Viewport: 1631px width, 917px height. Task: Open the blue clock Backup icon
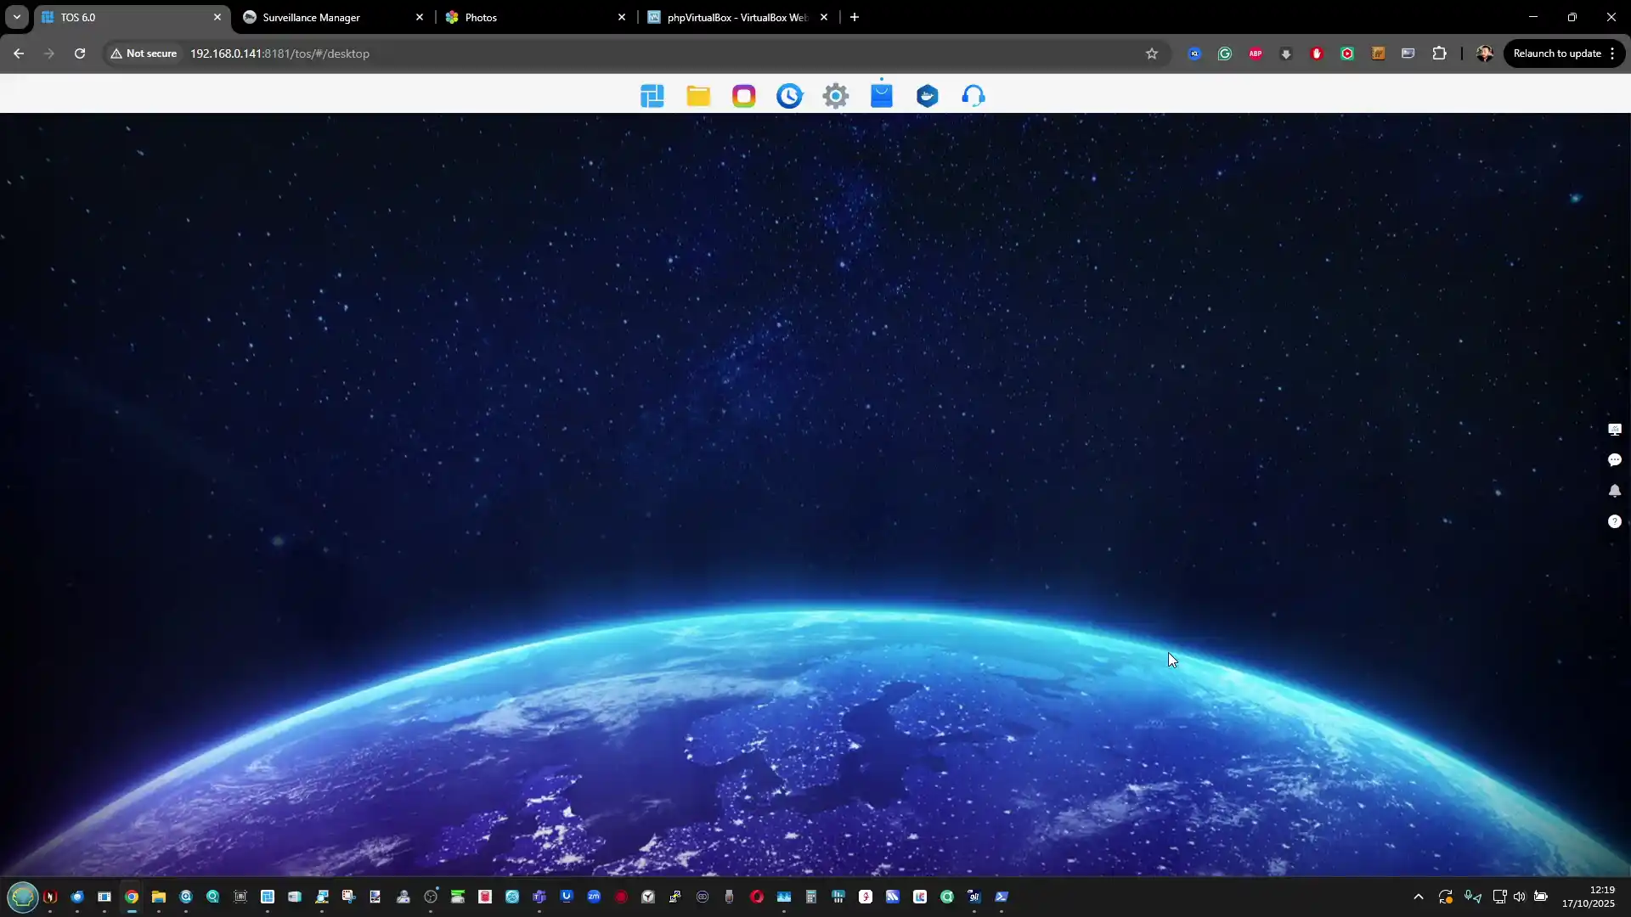789,96
